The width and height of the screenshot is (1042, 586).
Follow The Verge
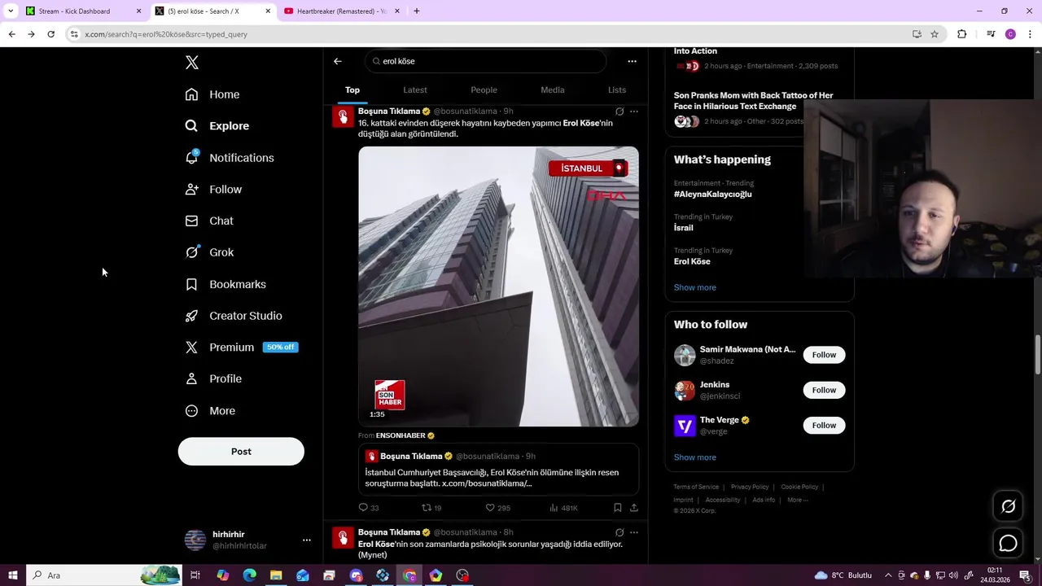point(824,425)
